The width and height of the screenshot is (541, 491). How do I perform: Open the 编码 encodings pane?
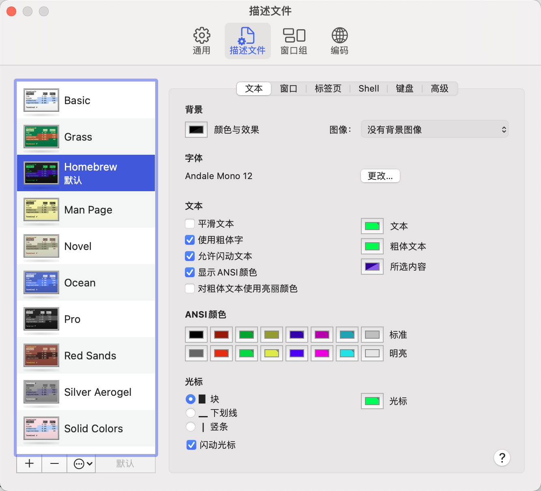[339, 41]
